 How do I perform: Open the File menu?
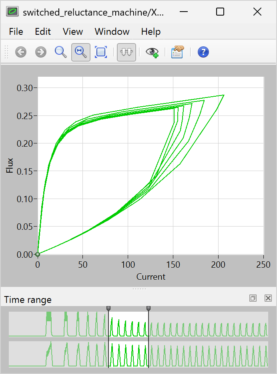point(16,32)
